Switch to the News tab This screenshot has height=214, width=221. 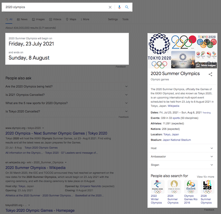(22, 19)
